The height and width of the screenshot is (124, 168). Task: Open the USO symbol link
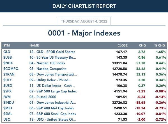tap(7, 119)
